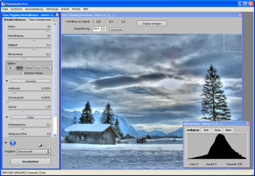Click the undo arrow icon

(41, 145)
